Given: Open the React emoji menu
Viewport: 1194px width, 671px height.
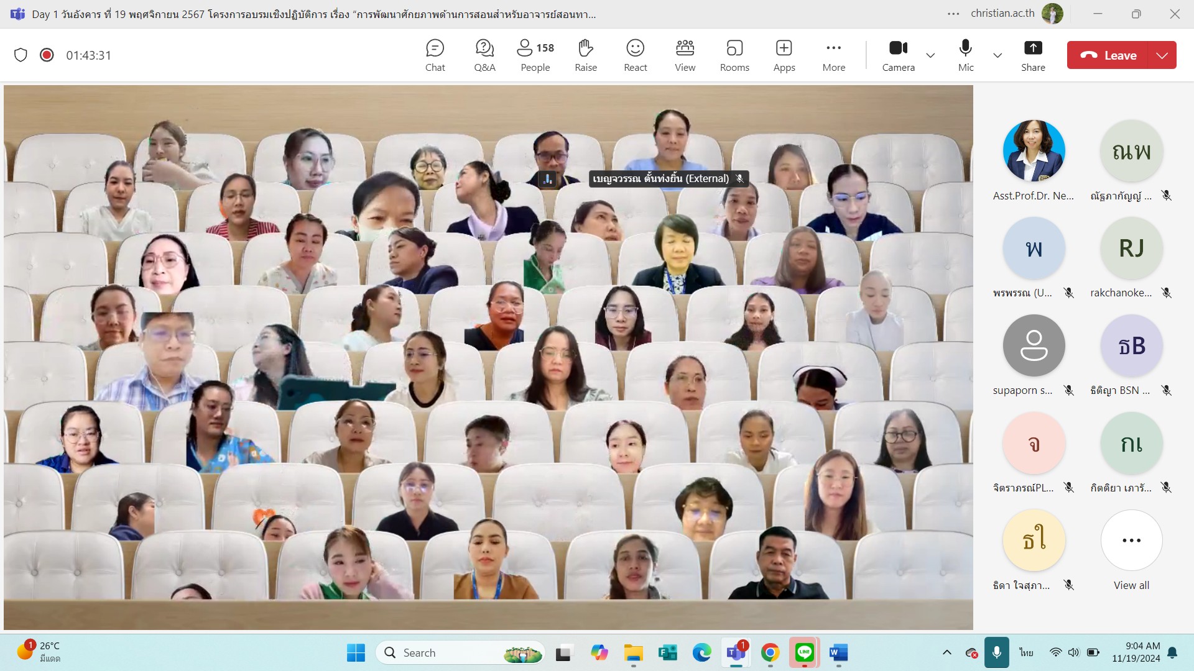Looking at the screenshot, I should click(635, 55).
